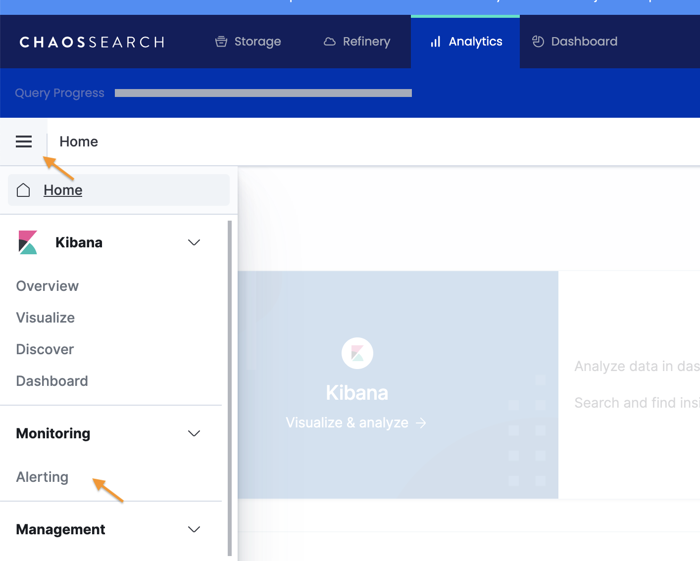Click the Dashboard pie chart icon
The height and width of the screenshot is (561, 700).
(x=538, y=42)
